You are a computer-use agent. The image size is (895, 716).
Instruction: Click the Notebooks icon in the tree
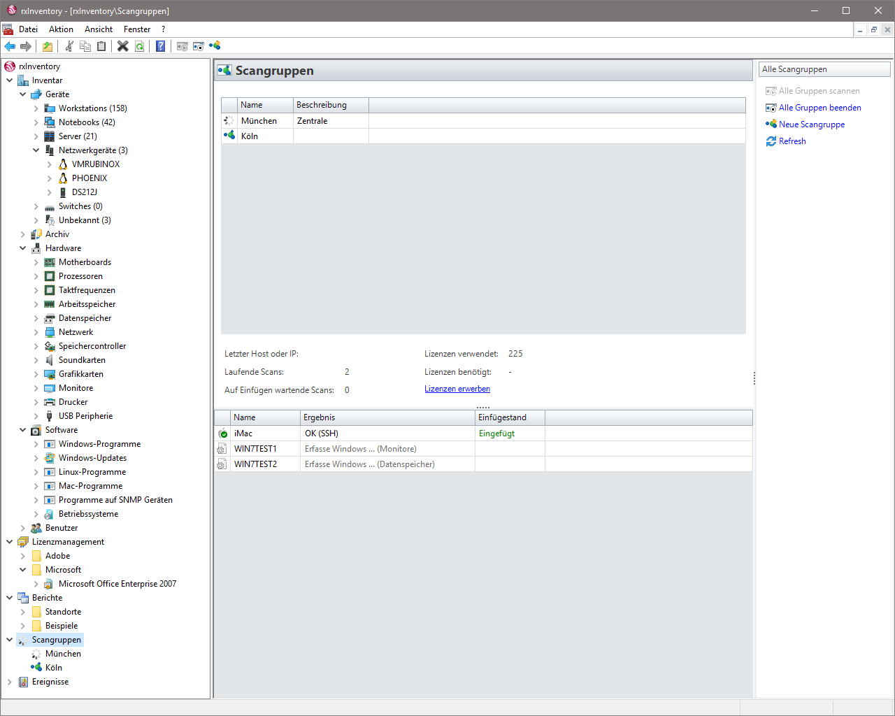(x=50, y=122)
